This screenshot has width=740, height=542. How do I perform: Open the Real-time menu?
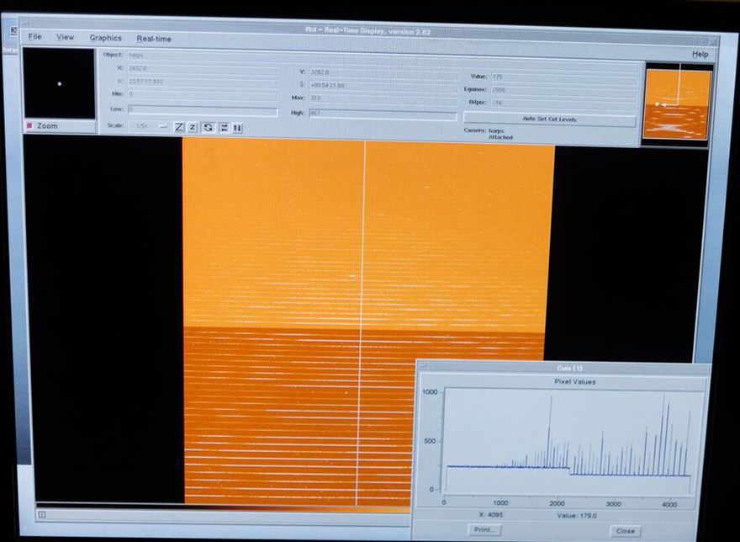click(153, 39)
